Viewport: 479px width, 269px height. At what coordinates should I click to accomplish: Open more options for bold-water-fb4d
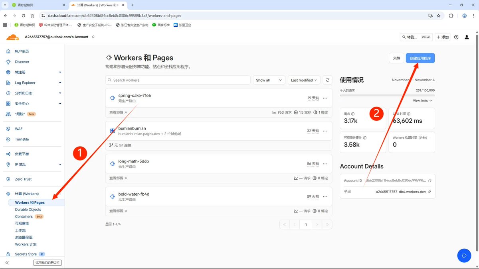[x=325, y=197]
